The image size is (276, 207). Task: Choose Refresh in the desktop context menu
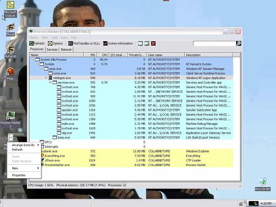24,150
